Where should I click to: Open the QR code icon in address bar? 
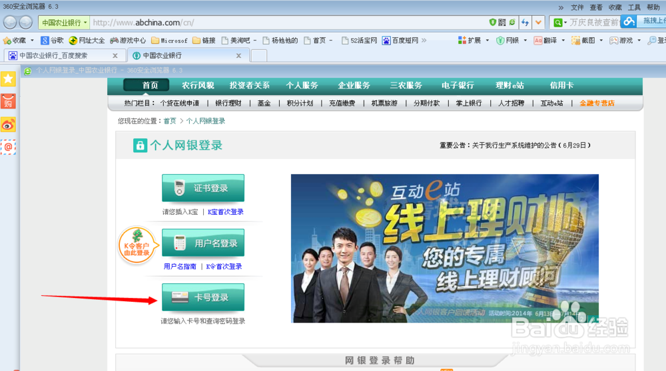click(502, 22)
